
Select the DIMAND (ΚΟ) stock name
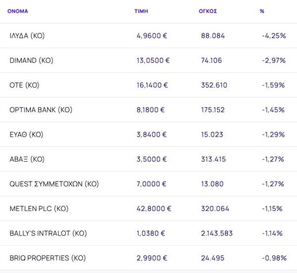coord(31,60)
